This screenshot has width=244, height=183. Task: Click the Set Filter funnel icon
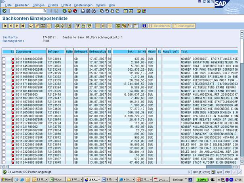(x=78, y=26)
